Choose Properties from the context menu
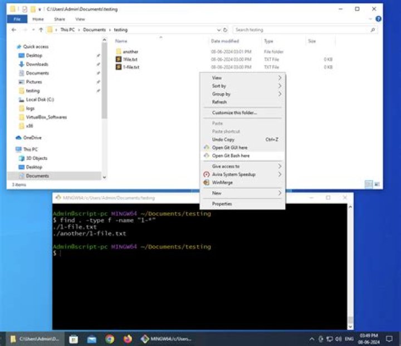The image size is (401, 346). pos(242,204)
